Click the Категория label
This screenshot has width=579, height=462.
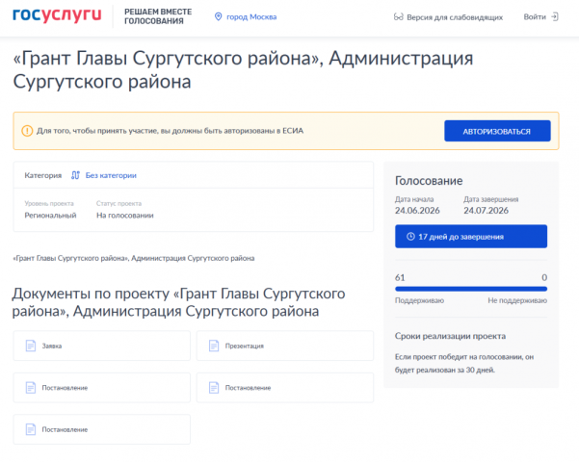42,175
